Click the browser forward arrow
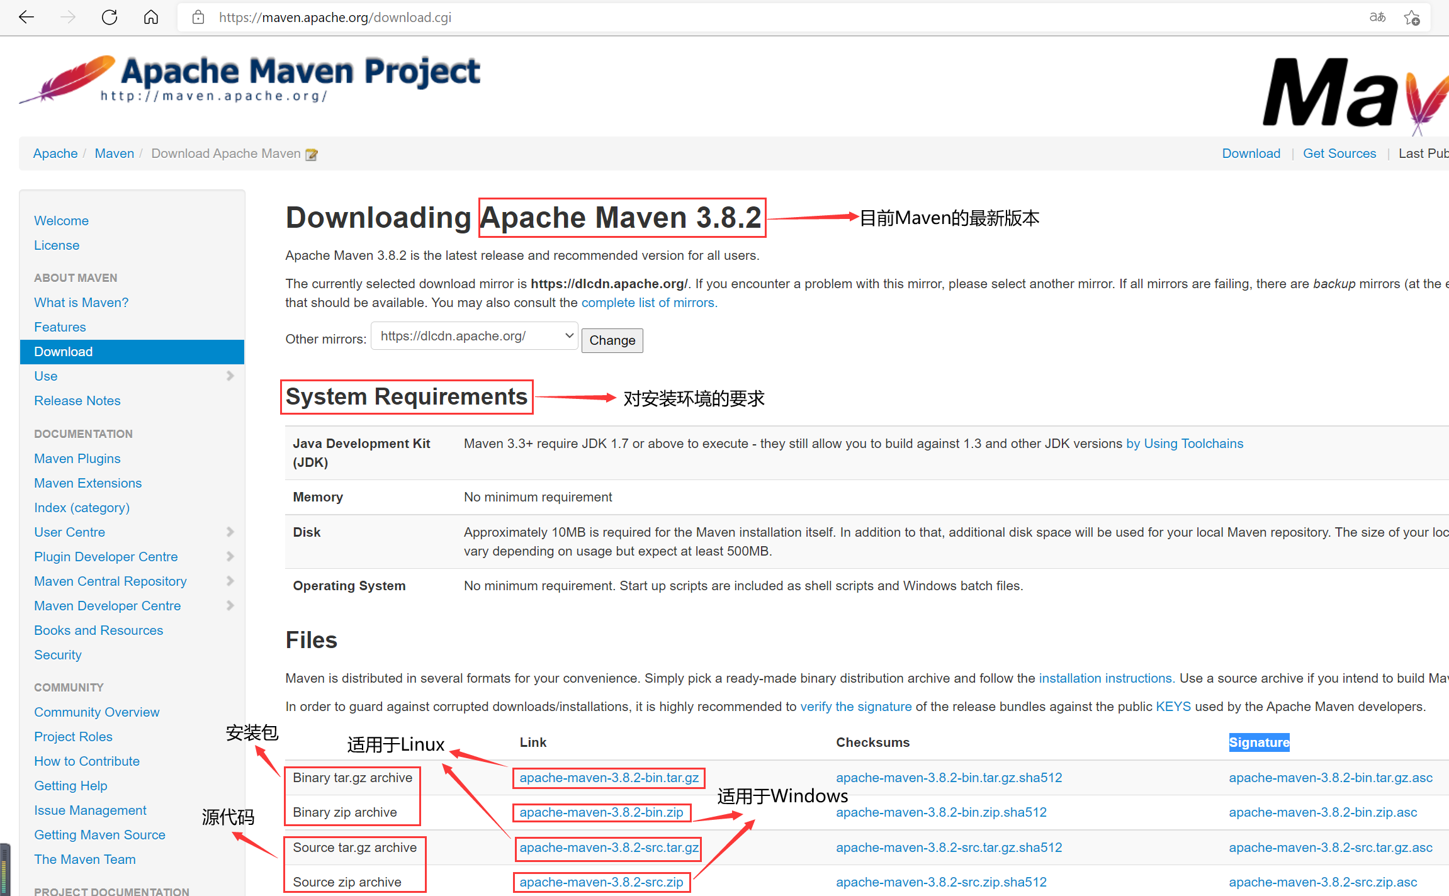1449x896 pixels. [x=67, y=17]
